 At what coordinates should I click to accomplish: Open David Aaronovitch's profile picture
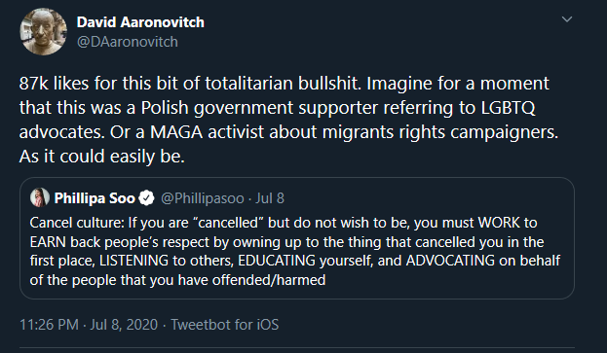click(43, 31)
